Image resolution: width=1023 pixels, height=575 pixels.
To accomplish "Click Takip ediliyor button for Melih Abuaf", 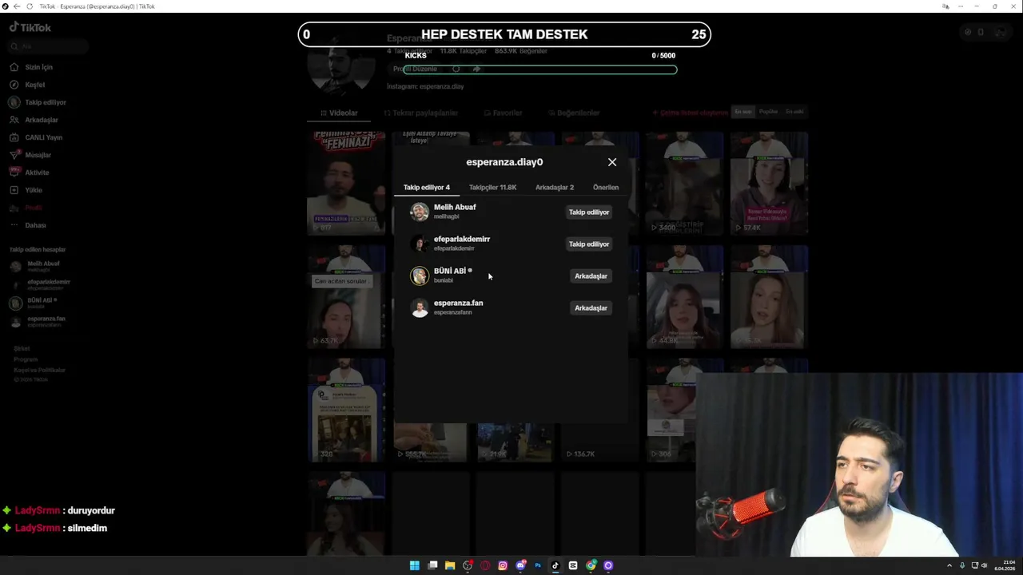I will (589, 212).
